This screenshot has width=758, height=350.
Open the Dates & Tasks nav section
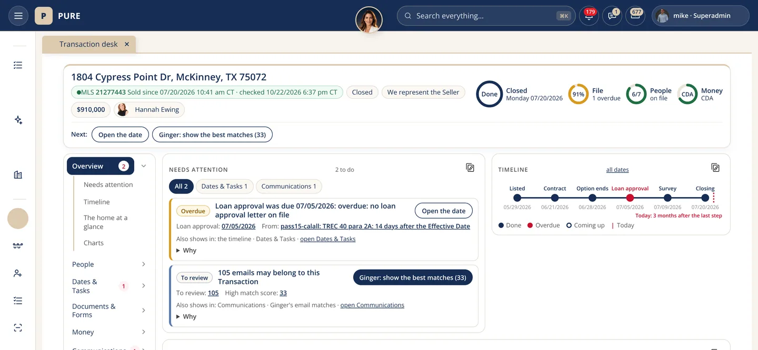pyautogui.click(x=85, y=286)
